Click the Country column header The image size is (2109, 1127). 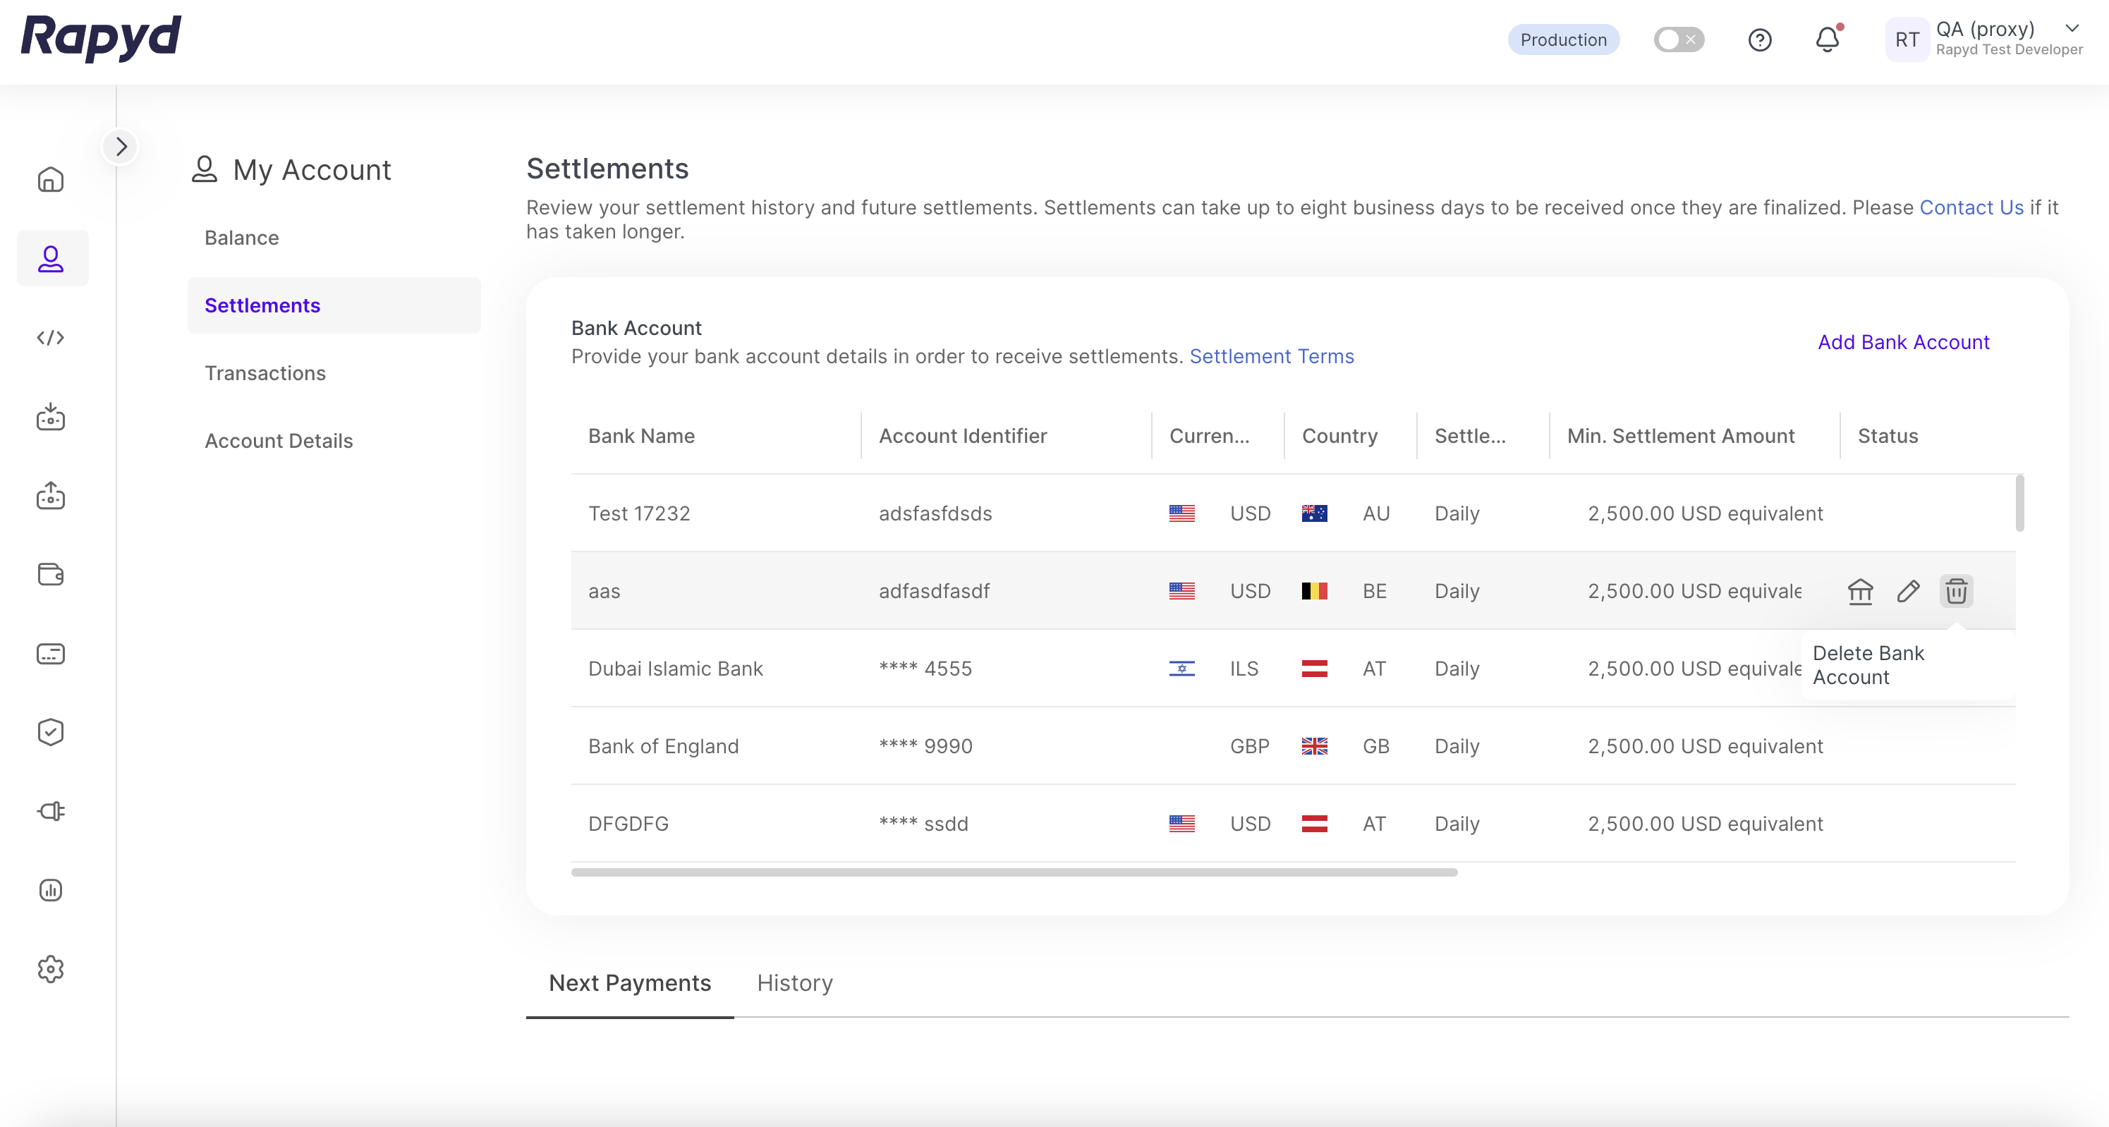point(1339,437)
